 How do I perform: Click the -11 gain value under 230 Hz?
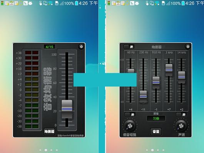pyautogui.click(x=143, y=109)
